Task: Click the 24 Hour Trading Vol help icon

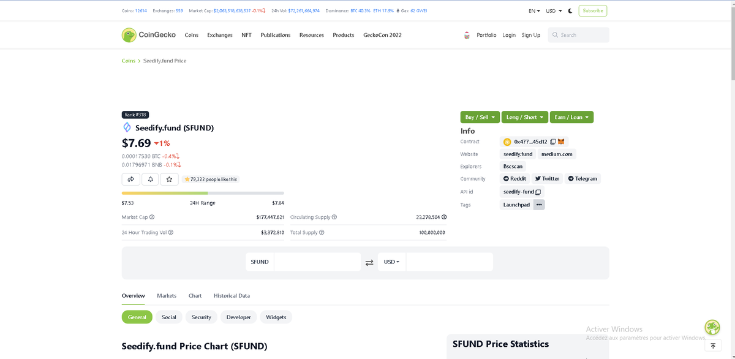Action: (x=171, y=232)
